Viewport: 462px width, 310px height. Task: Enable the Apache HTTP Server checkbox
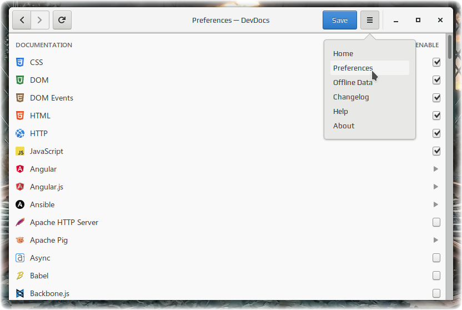(436, 222)
